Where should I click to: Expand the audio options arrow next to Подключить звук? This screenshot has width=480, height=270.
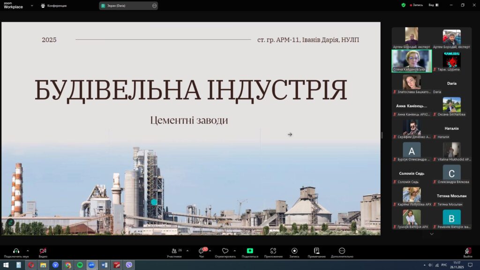[x=28, y=251]
